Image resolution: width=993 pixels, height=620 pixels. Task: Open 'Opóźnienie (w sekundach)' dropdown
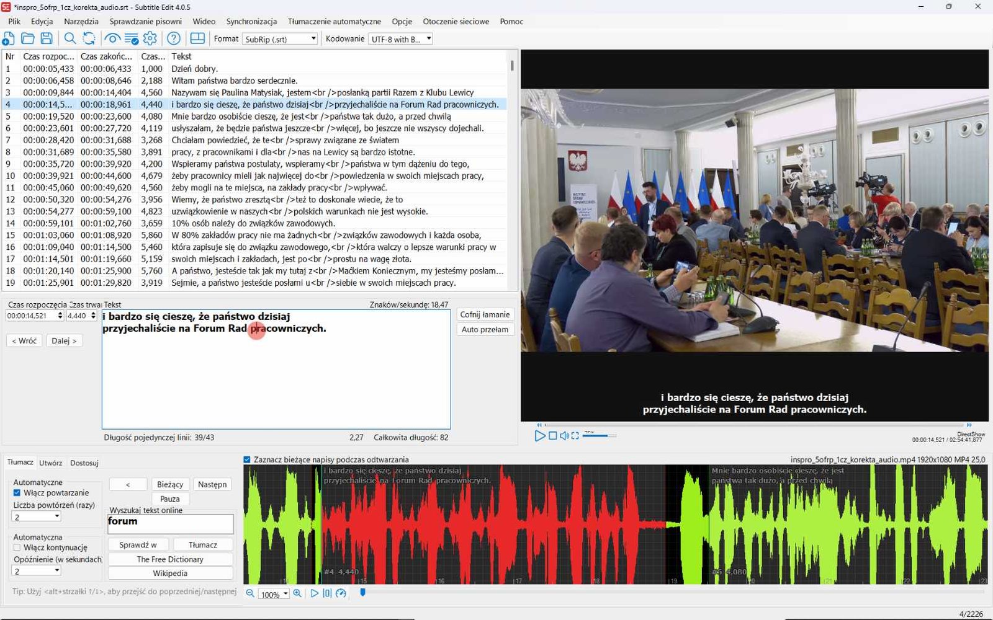point(37,571)
